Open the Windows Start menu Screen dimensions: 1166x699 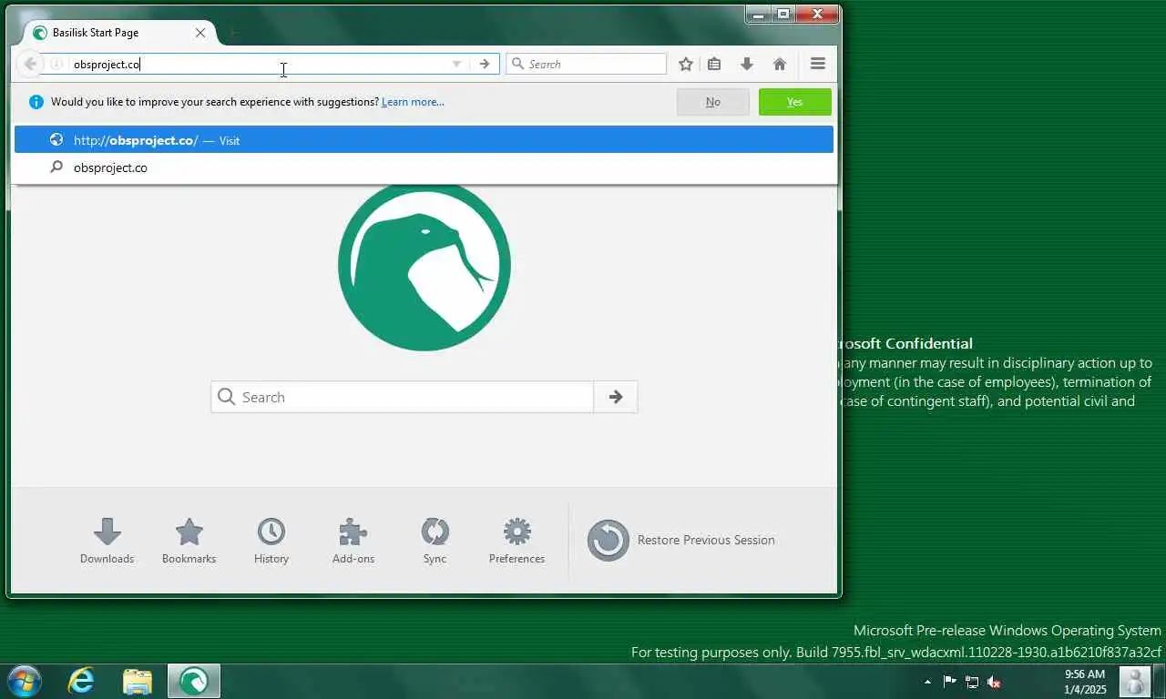[24, 681]
